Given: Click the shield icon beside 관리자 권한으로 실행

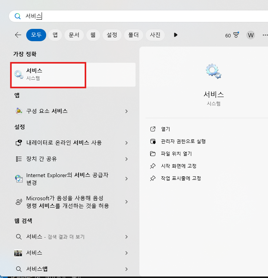Looking at the screenshot, I should click(x=153, y=141).
